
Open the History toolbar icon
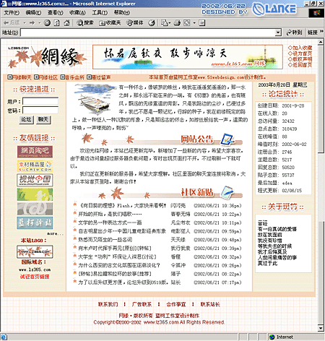[x=152, y=23]
